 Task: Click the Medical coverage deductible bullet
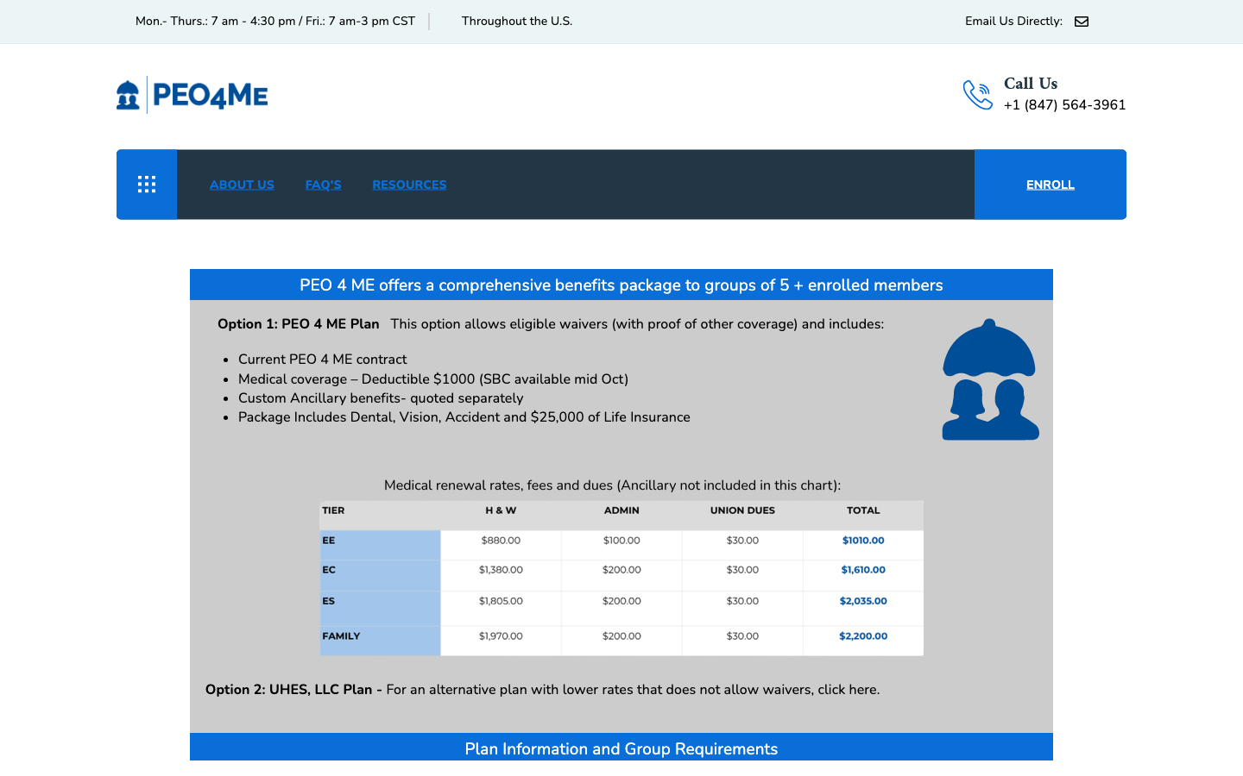point(433,379)
